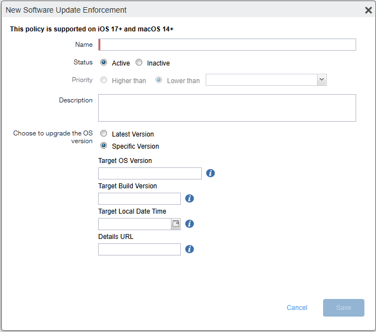This screenshot has height=332, width=376.
Task: Select the Higher than priority option
Action: point(104,80)
